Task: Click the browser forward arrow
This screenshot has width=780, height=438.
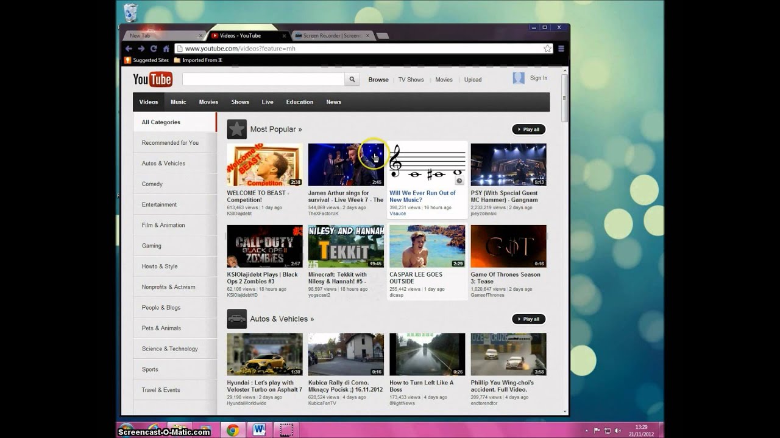Action: point(141,49)
